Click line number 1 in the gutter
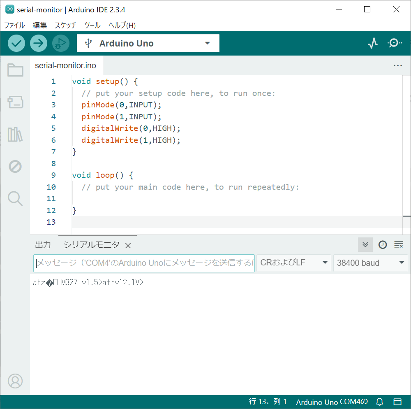The height and width of the screenshot is (409, 411). (53, 81)
